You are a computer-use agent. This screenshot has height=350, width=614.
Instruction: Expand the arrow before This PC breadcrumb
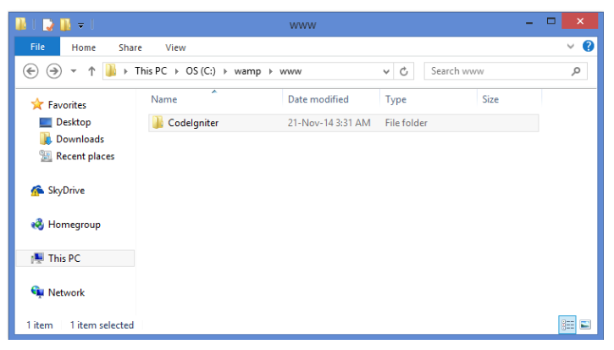(125, 71)
